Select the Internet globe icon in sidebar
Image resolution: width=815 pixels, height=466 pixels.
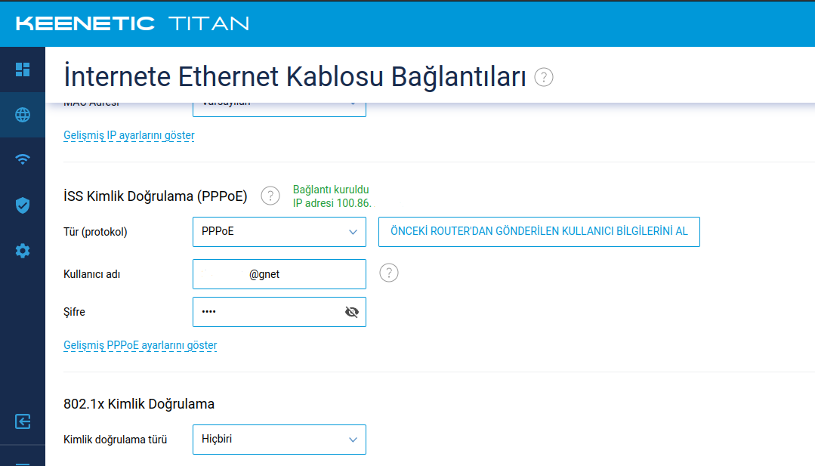point(23,115)
